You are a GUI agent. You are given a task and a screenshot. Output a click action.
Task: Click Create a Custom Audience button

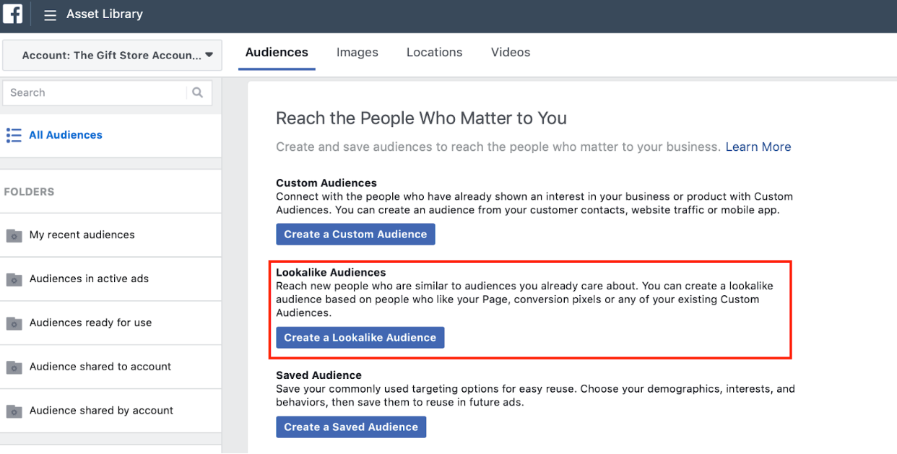[x=355, y=234]
